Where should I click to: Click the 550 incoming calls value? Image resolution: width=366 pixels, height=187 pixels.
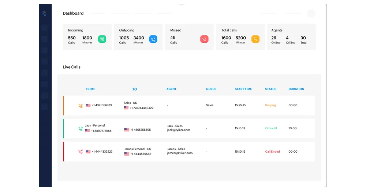pos(72,38)
